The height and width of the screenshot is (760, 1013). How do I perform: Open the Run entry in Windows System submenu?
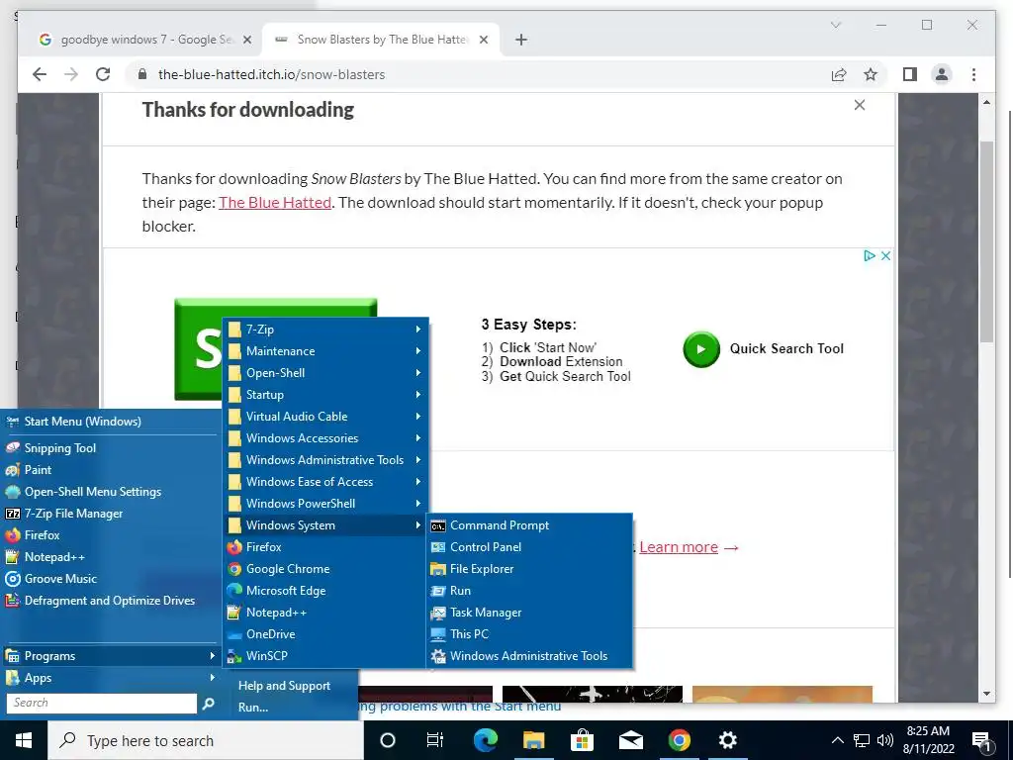[x=530, y=591]
